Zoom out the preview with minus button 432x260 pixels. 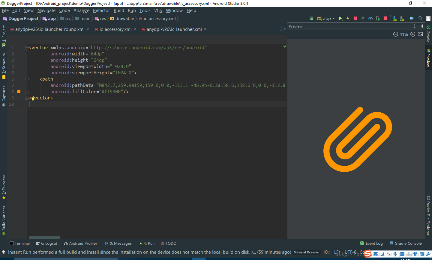396,34
